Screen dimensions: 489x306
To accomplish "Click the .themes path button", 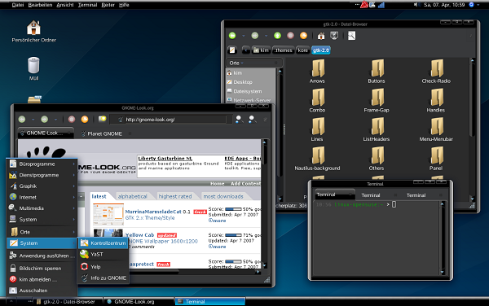I will [284, 50].
